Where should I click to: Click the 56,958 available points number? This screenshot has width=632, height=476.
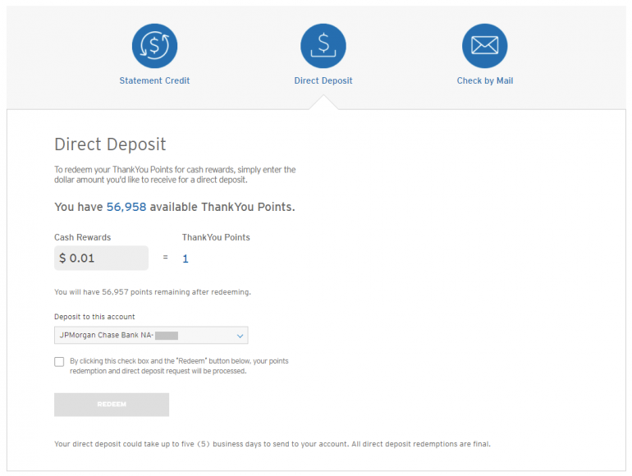(126, 207)
